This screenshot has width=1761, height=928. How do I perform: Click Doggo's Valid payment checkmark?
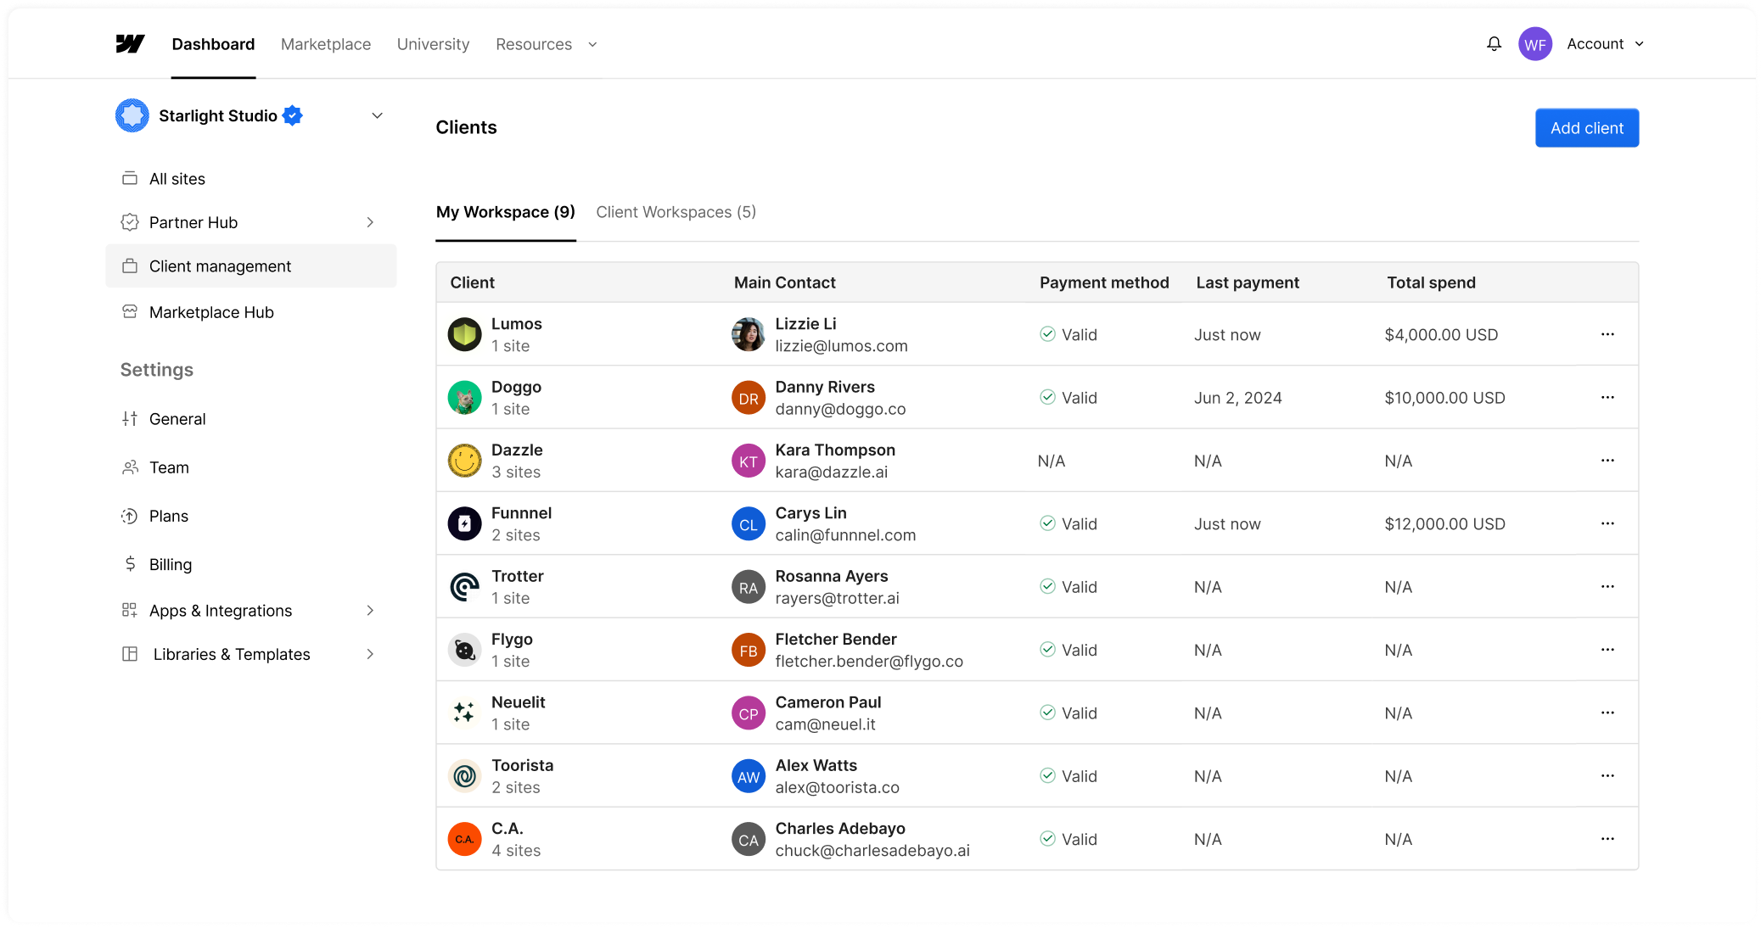coord(1047,397)
